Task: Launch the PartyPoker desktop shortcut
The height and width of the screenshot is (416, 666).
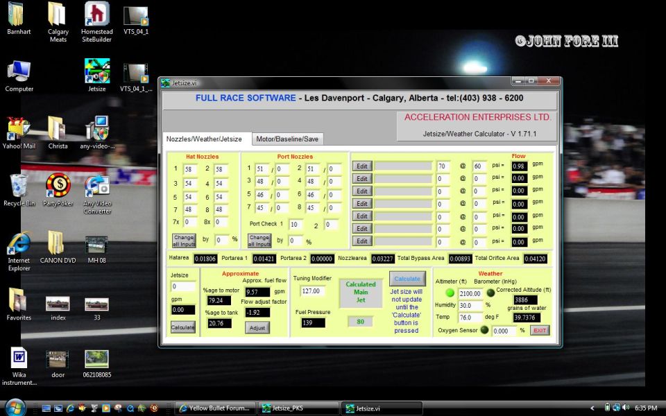Action: pyautogui.click(x=58, y=190)
